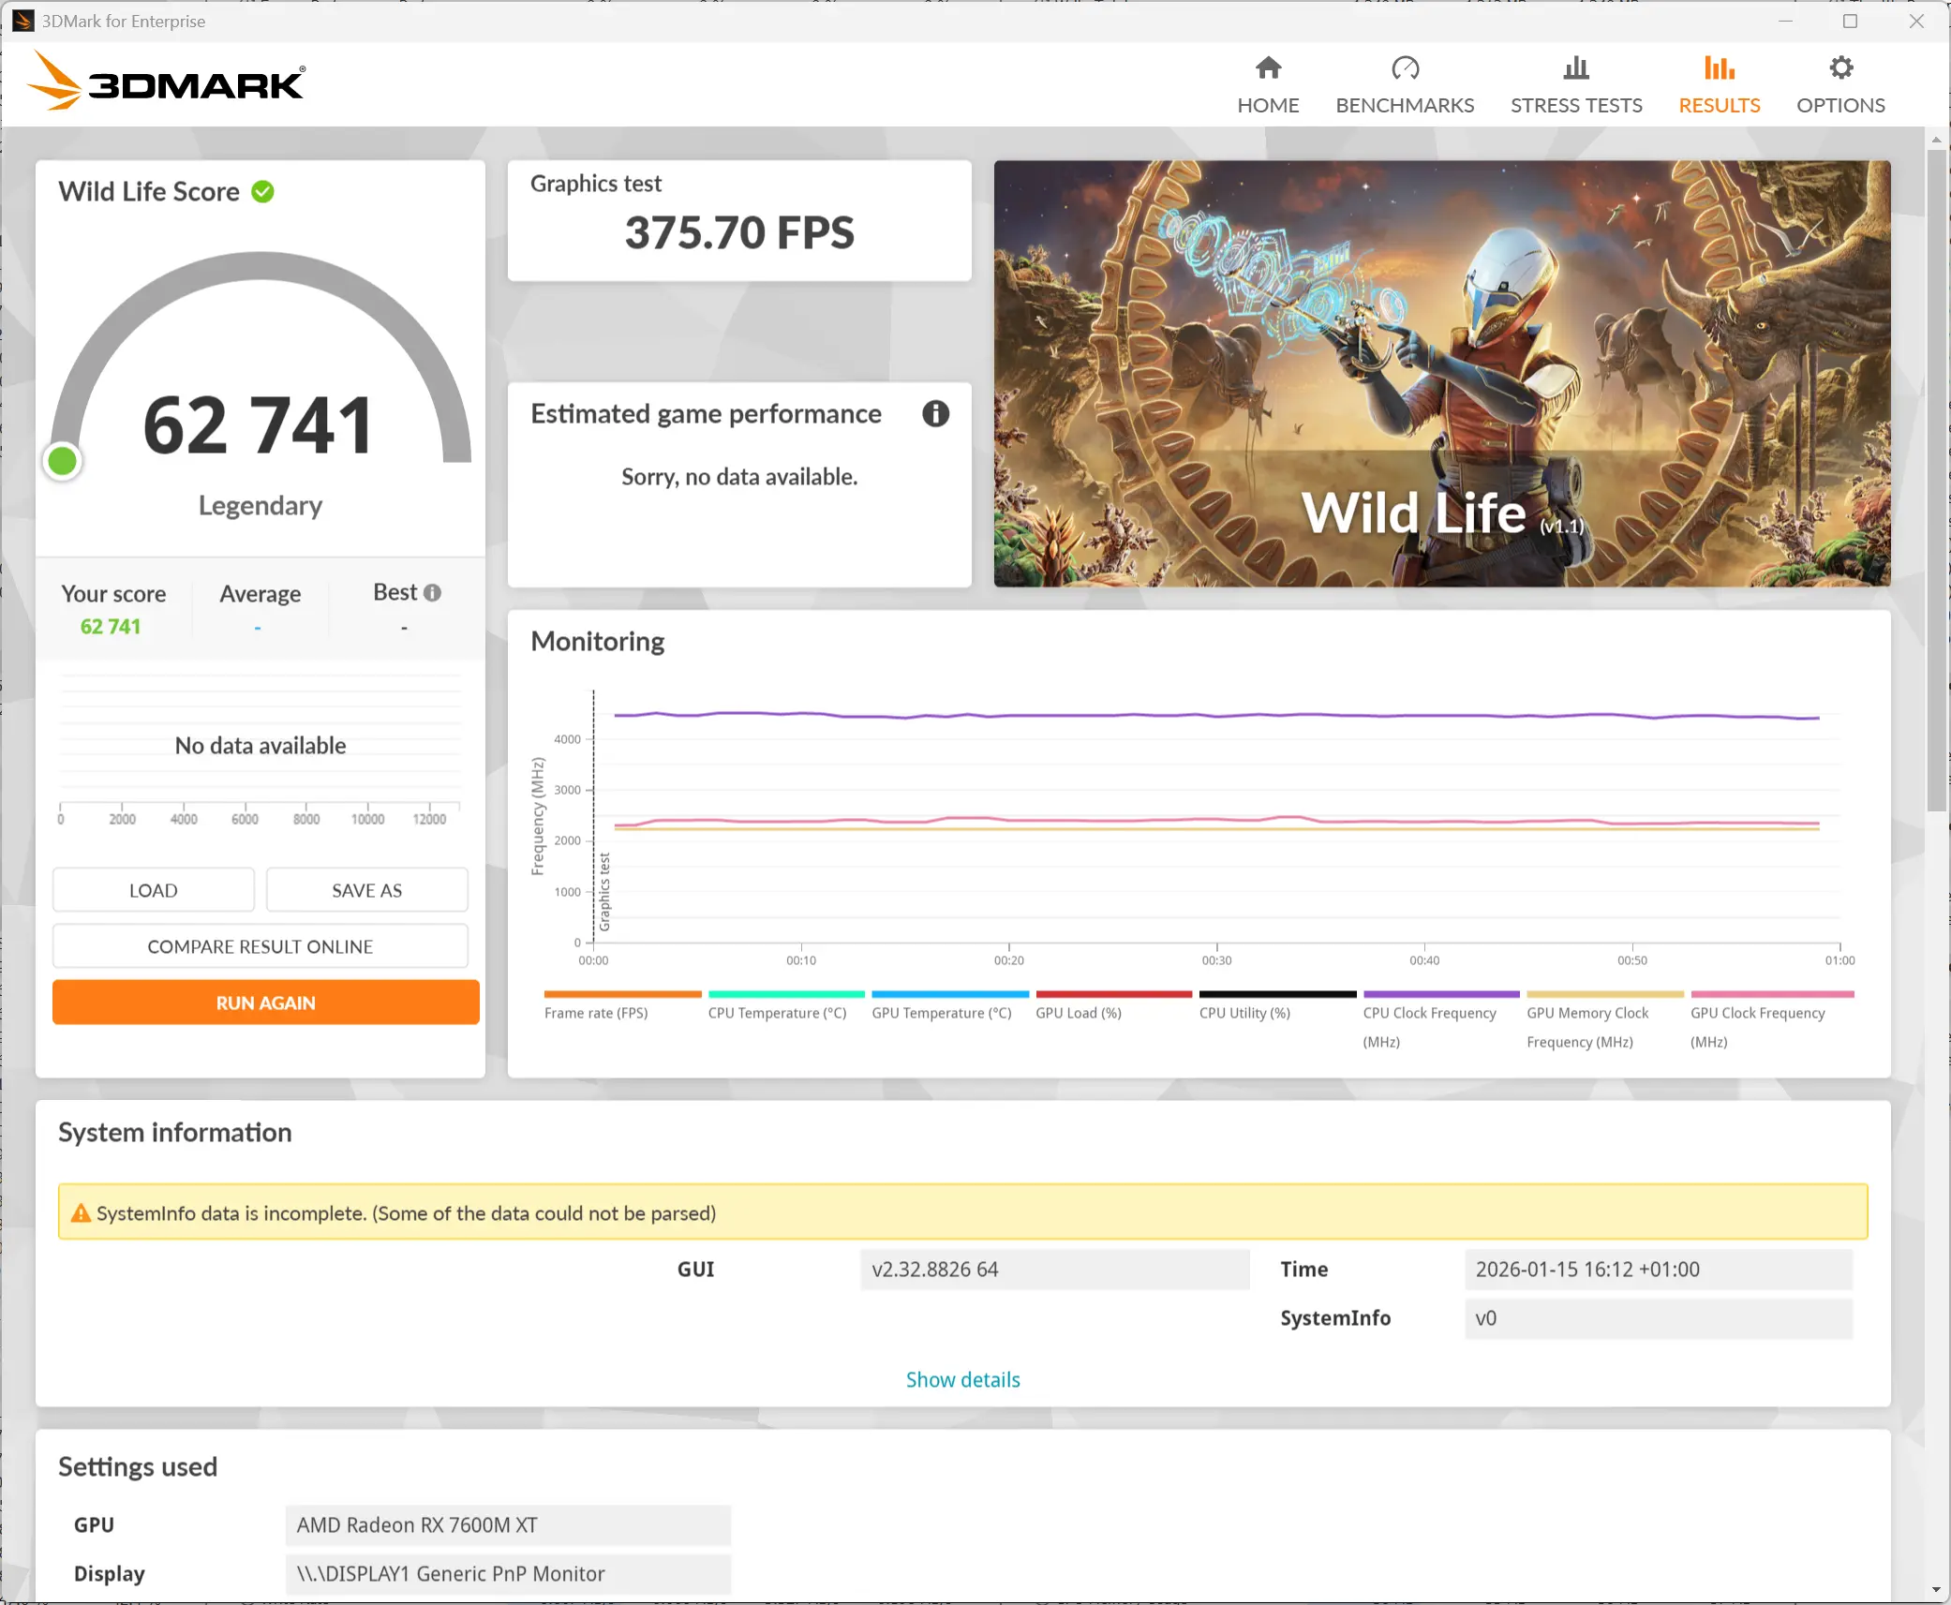Expand Show details in System information
Viewport: 1951px width, 1605px height.
[962, 1379]
